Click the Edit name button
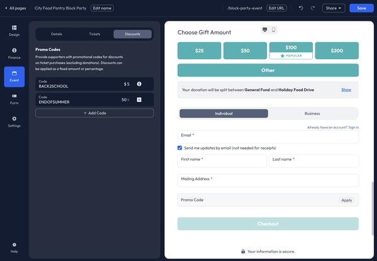This screenshot has height=261, width=377. coord(102,8)
